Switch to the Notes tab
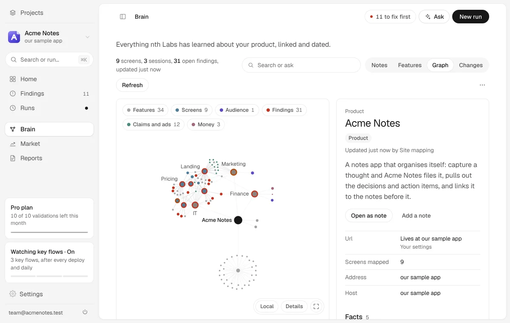 coord(380,65)
